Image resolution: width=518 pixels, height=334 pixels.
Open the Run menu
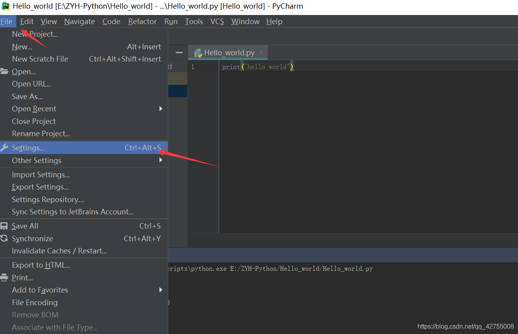[171, 21]
